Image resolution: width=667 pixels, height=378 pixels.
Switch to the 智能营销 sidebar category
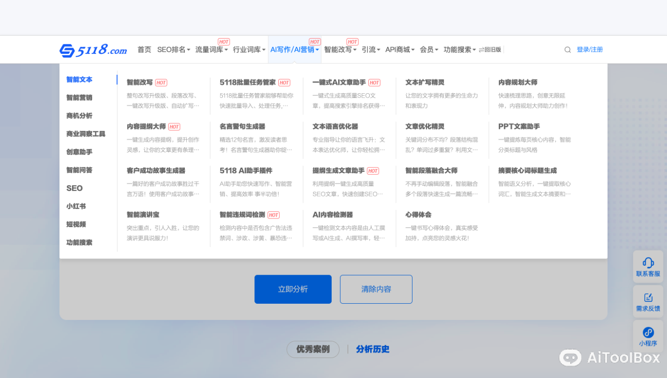[x=79, y=97]
